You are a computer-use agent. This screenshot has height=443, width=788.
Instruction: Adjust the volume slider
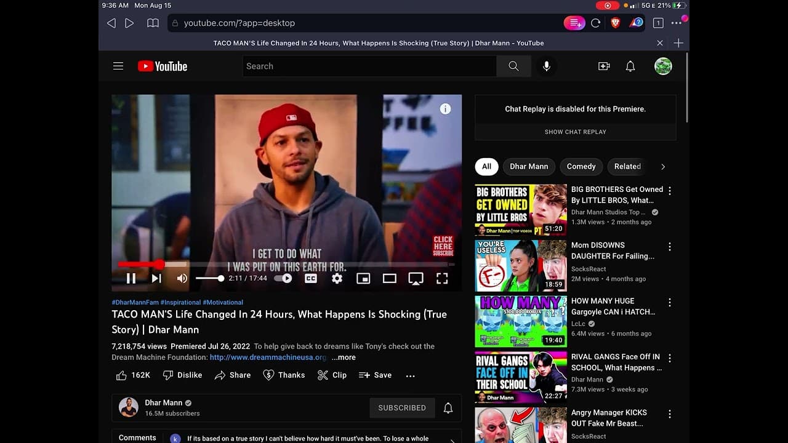(210, 278)
